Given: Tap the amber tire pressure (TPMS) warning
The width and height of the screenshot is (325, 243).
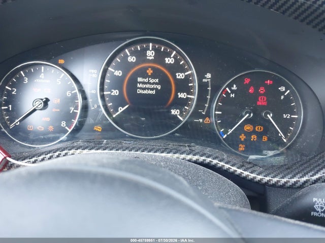Looking at the screenshot, I should (30, 128).
